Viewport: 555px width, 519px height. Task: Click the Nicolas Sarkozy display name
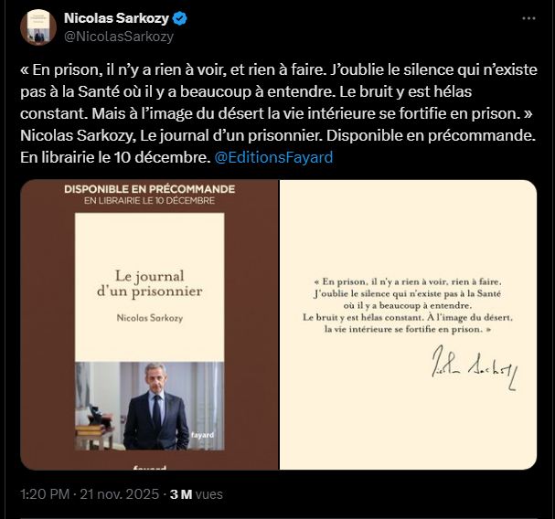click(x=117, y=18)
